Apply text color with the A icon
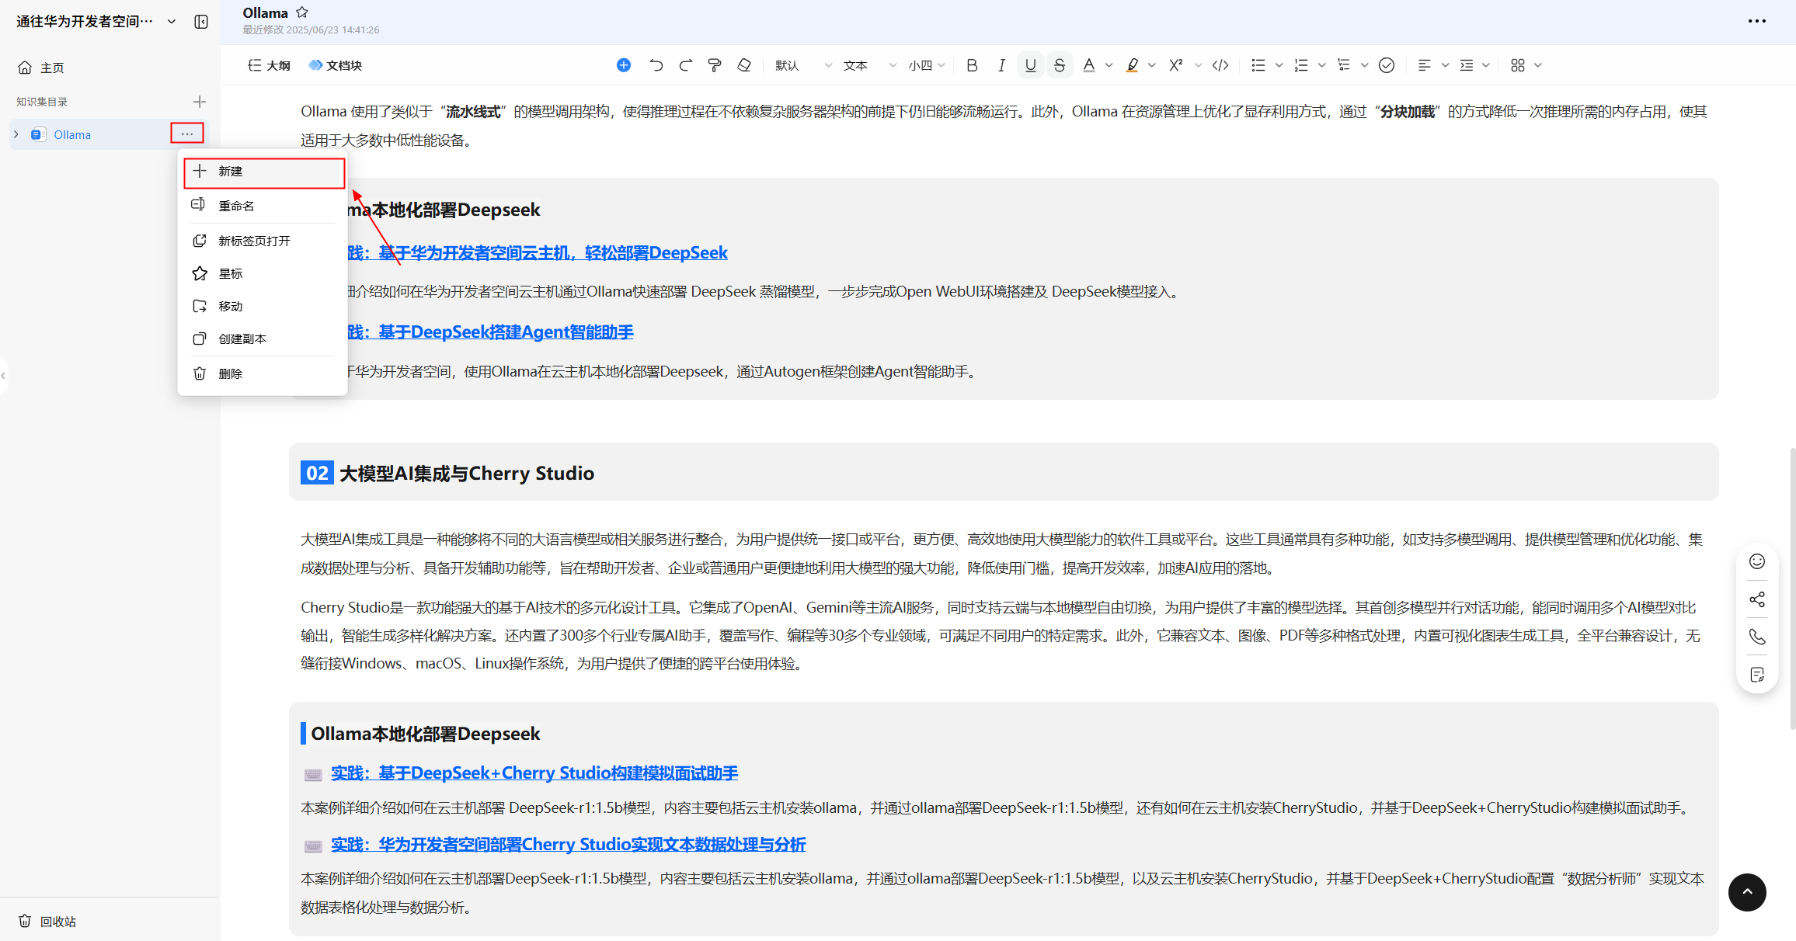 coord(1089,65)
